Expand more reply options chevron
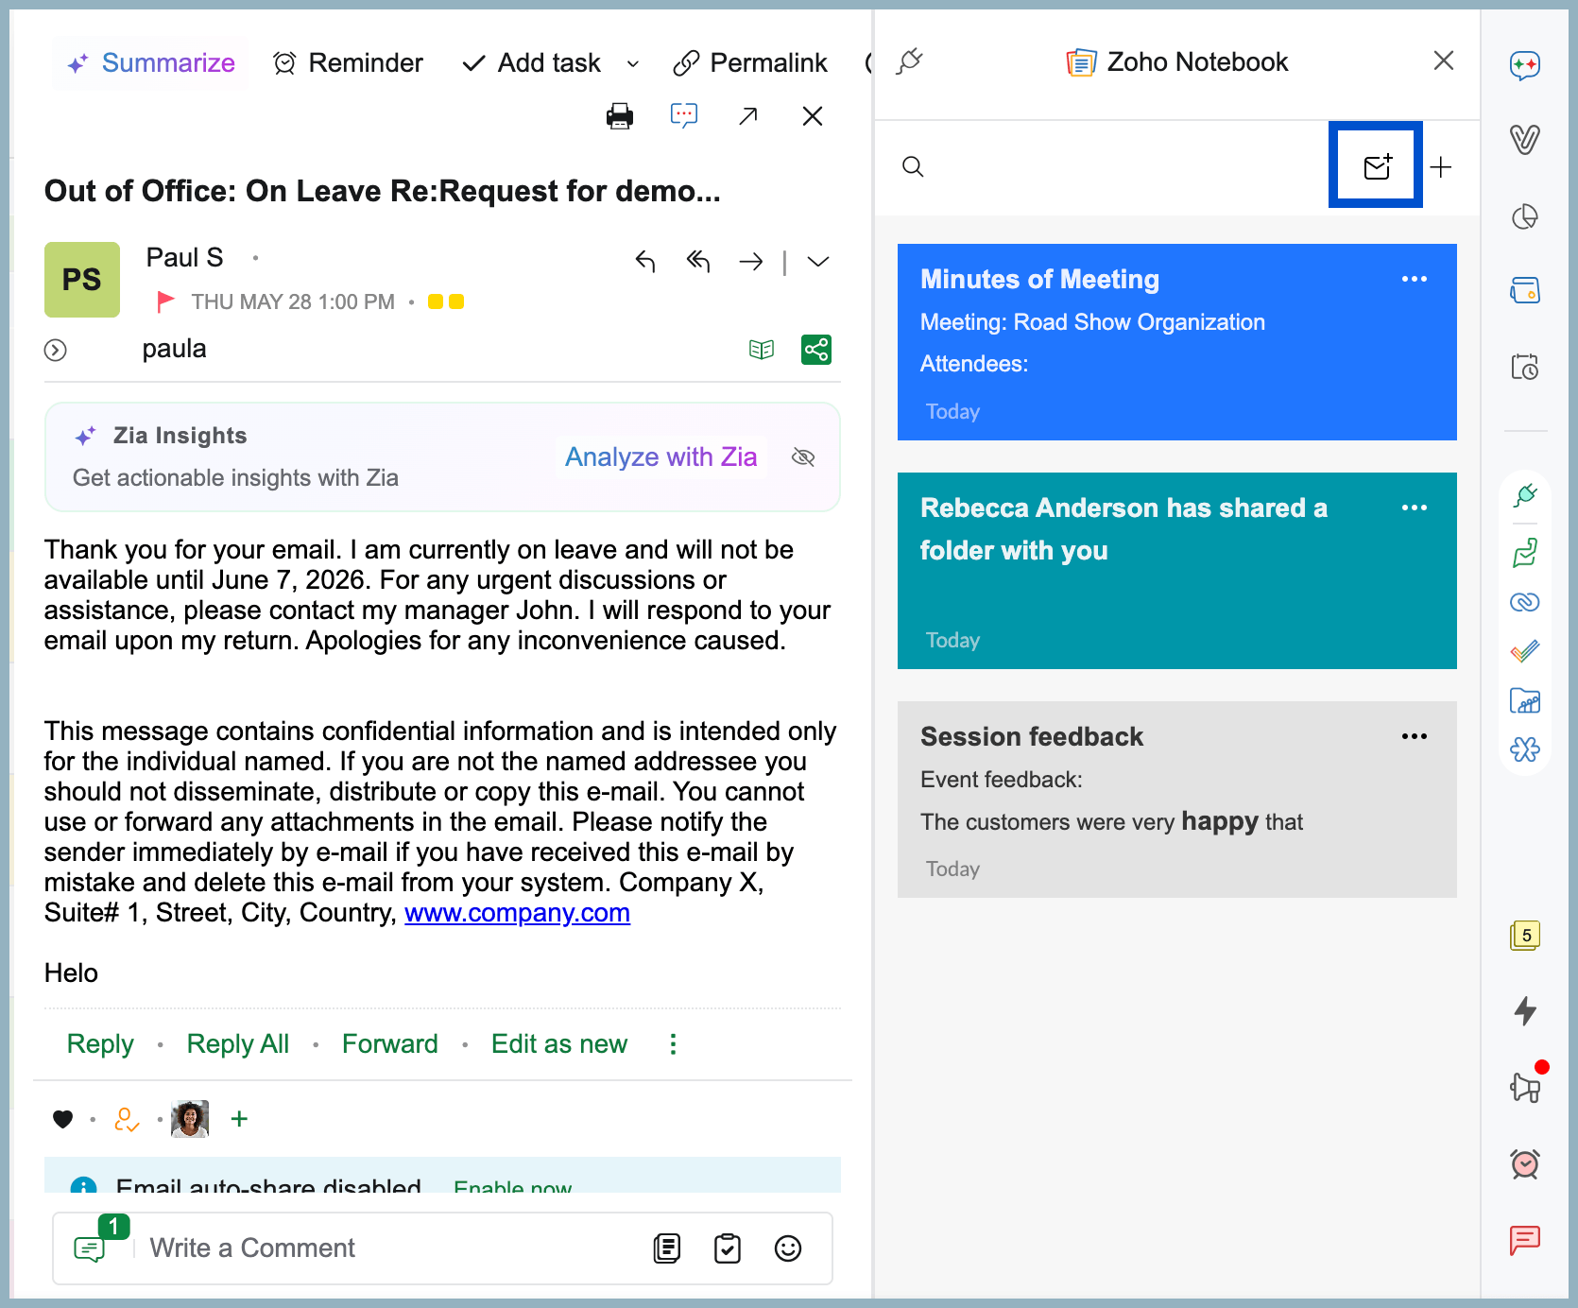The height and width of the screenshot is (1308, 1578). (818, 262)
